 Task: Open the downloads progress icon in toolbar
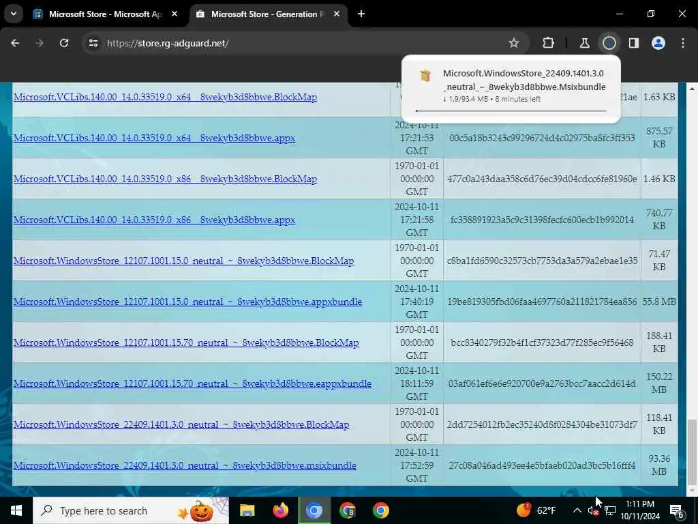pos(609,43)
